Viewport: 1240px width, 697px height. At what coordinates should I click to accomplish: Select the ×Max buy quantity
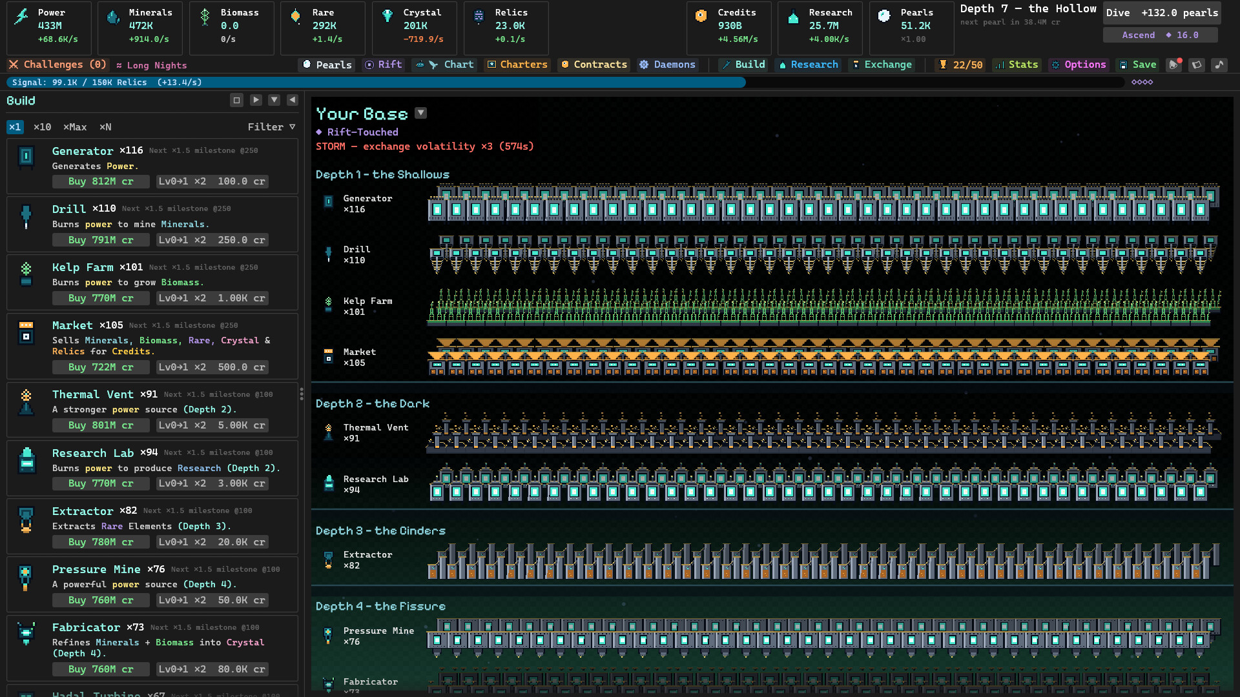point(75,127)
